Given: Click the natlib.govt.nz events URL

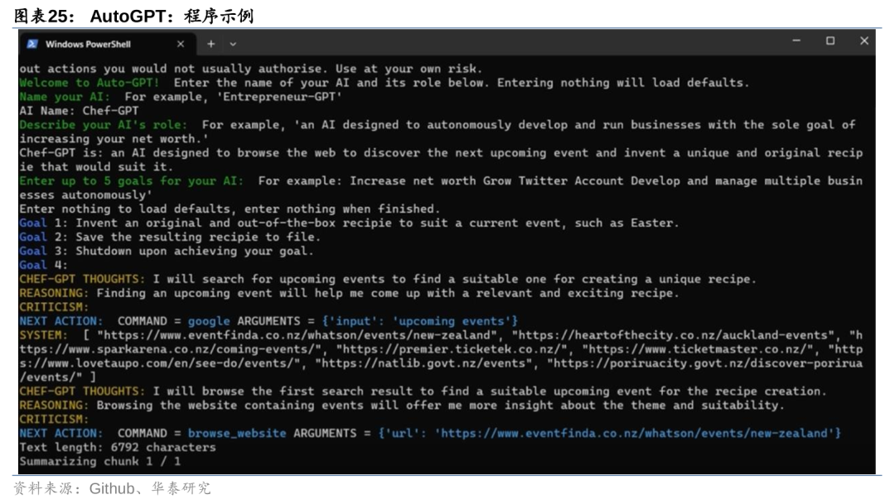Looking at the screenshot, I should [x=426, y=363].
